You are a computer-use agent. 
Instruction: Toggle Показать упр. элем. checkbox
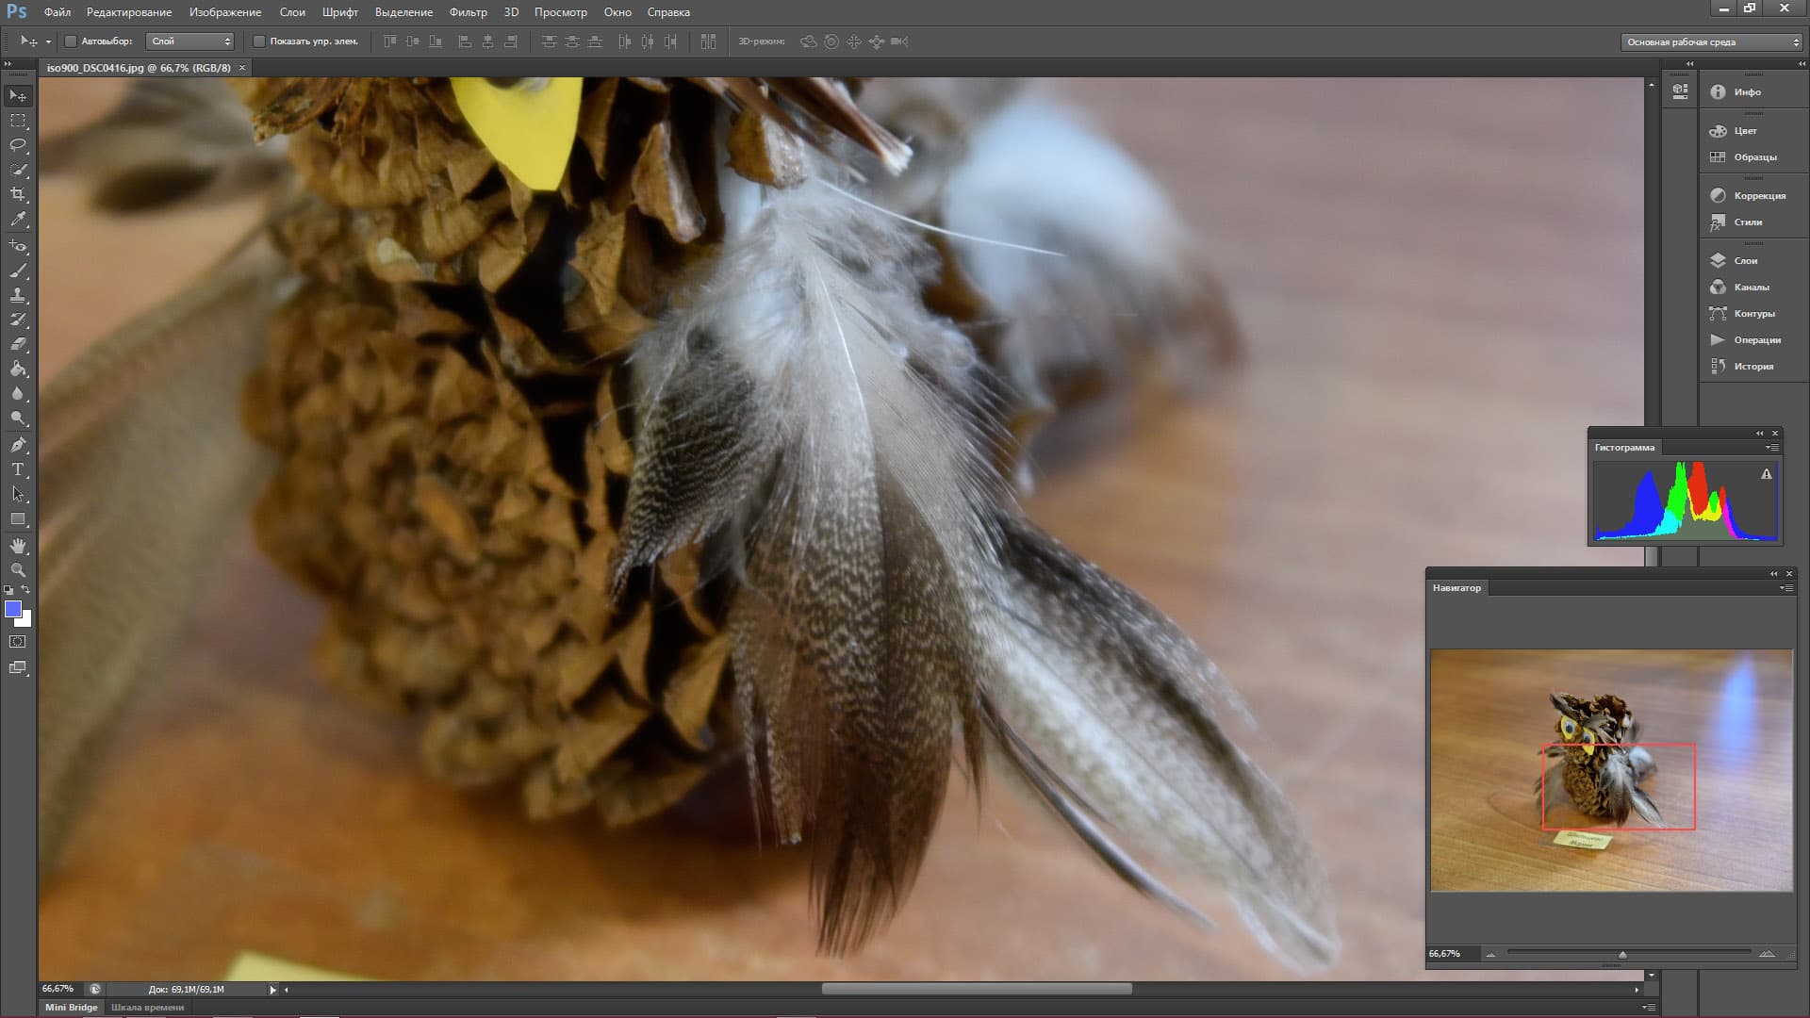pyautogui.click(x=259, y=41)
